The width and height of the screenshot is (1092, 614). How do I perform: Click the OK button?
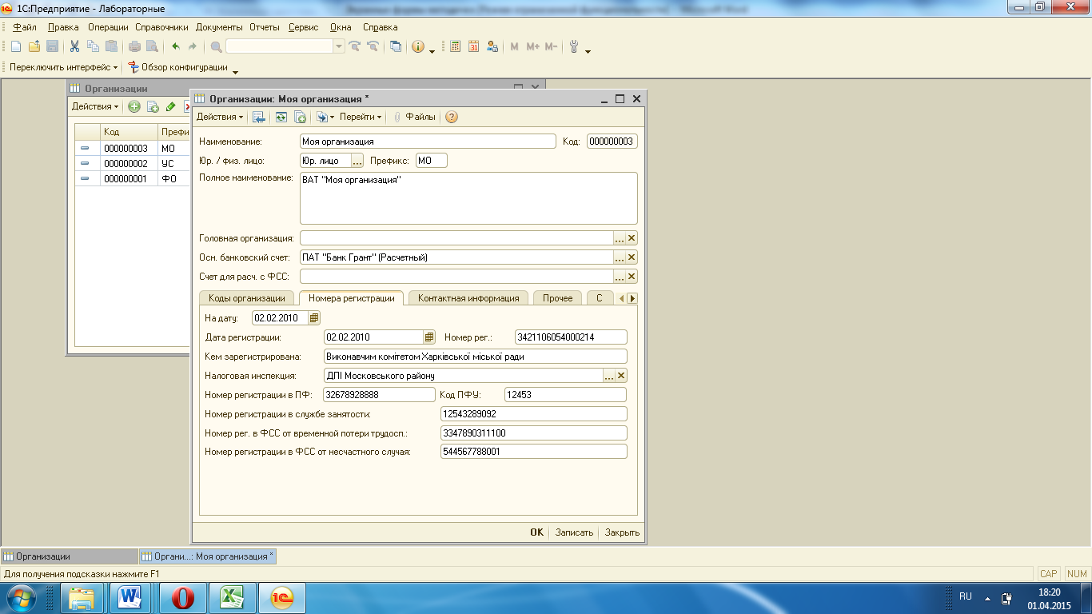point(536,532)
